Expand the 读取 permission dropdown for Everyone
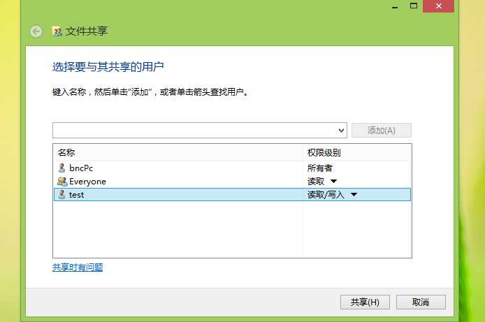Image resolution: width=485 pixels, height=322 pixels. coord(333,181)
